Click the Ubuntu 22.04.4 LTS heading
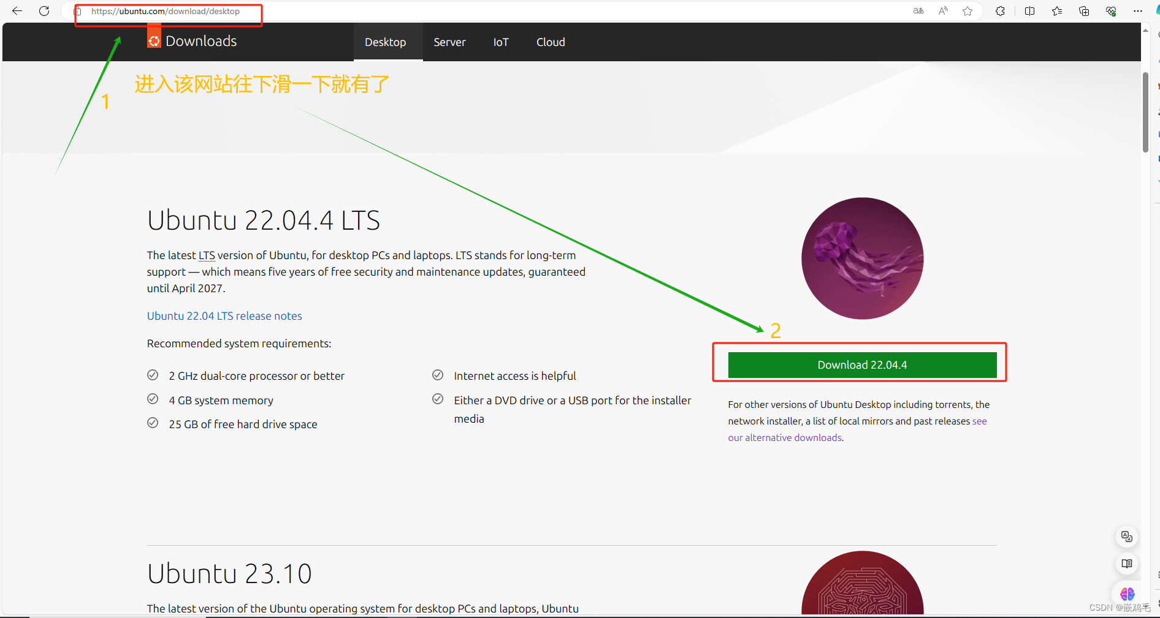The height and width of the screenshot is (618, 1160). tap(264, 220)
